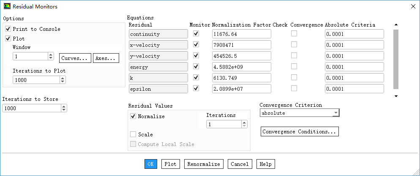This screenshot has width=420, height=176.
Task: Click the Absolute Criteria field for epsilon
Action: pos(354,89)
